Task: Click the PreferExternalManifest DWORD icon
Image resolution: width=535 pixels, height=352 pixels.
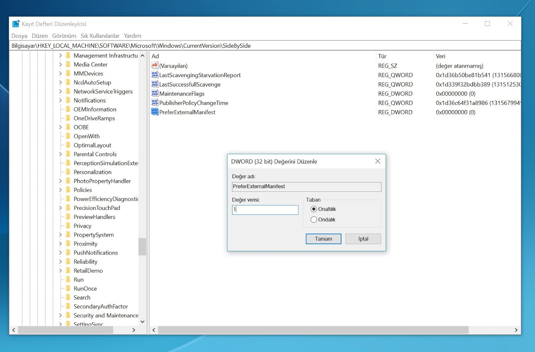Action: 154,112
